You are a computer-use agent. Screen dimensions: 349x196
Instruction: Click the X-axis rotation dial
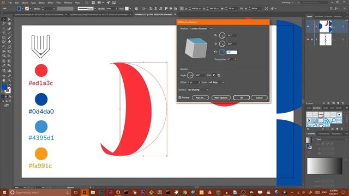pos(222,35)
